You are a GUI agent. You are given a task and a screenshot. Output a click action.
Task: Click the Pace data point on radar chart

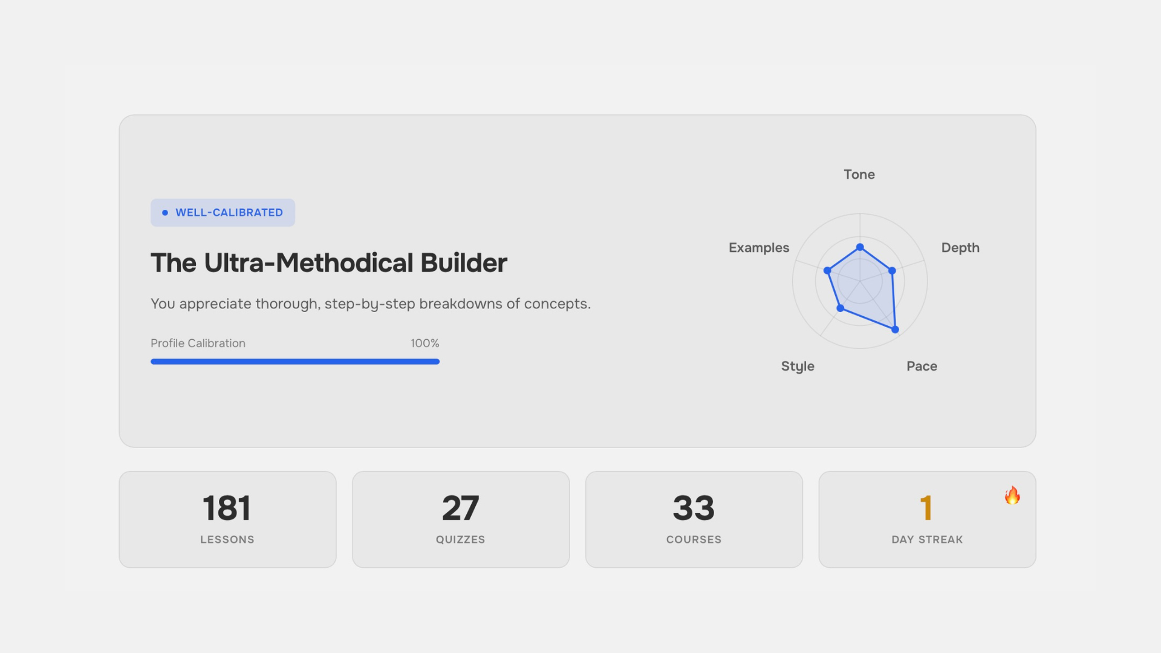896,330
